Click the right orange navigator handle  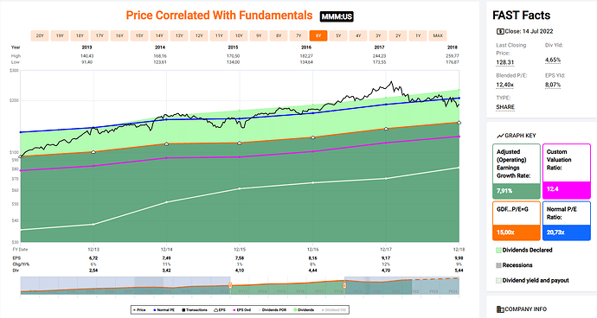pos(344,285)
